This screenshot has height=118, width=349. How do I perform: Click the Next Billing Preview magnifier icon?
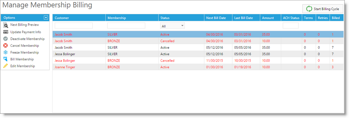coord(6,25)
